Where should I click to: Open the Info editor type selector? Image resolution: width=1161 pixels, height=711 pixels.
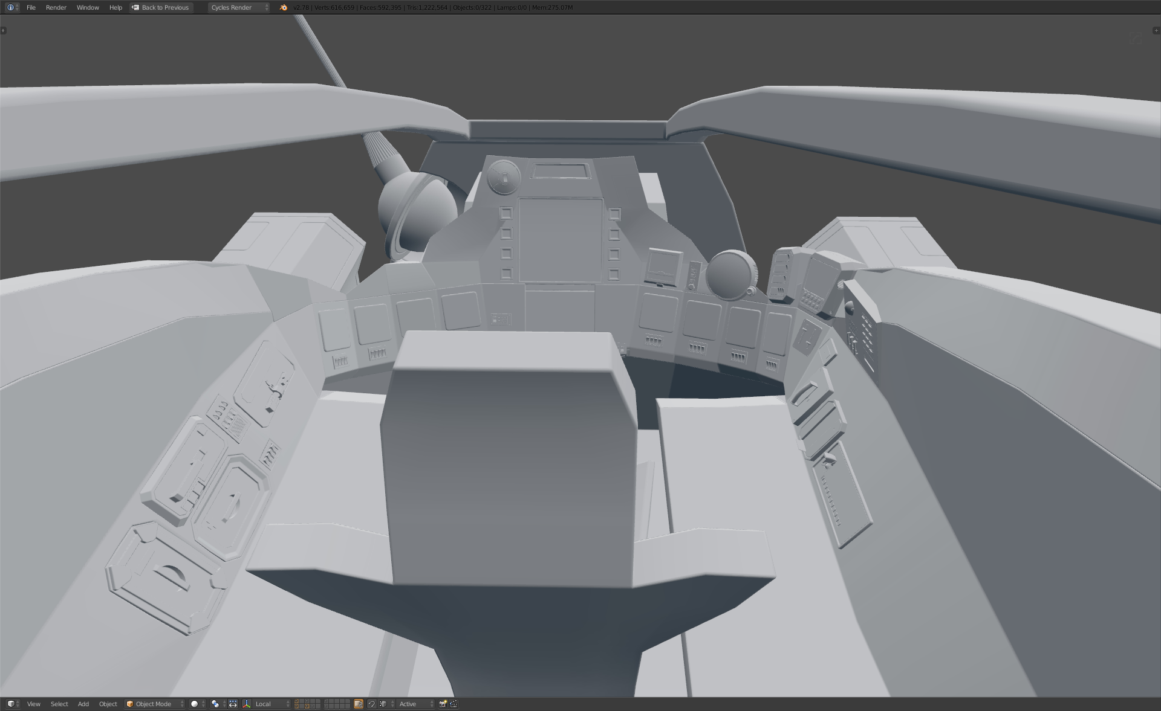pyautogui.click(x=12, y=7)
